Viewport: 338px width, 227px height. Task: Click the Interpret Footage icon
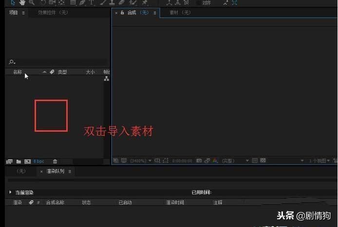[9, 161]
